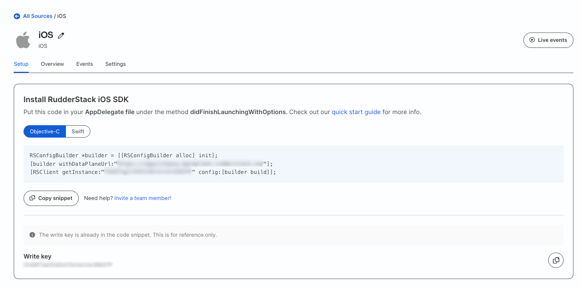Switch to the Settings tab

tap(116, 64)
